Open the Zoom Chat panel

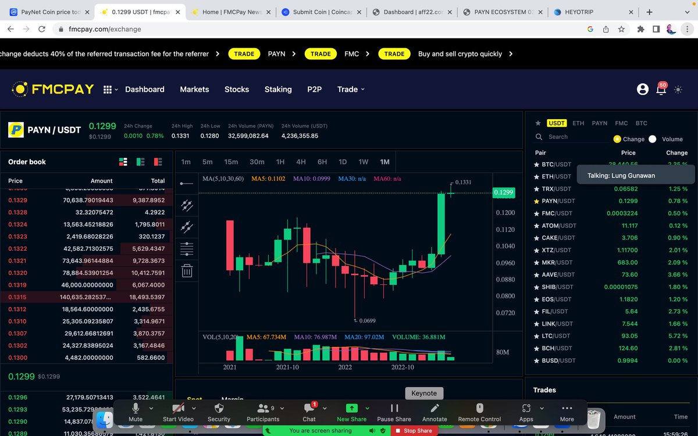[309, 412]
